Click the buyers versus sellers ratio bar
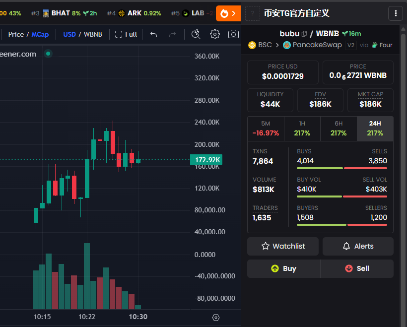 click(x=342, y=225)
